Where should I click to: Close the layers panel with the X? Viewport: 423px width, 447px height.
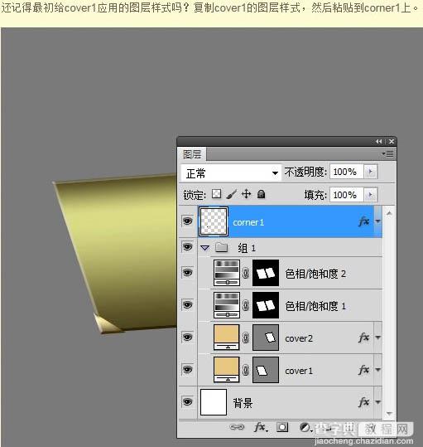point(392,141)
